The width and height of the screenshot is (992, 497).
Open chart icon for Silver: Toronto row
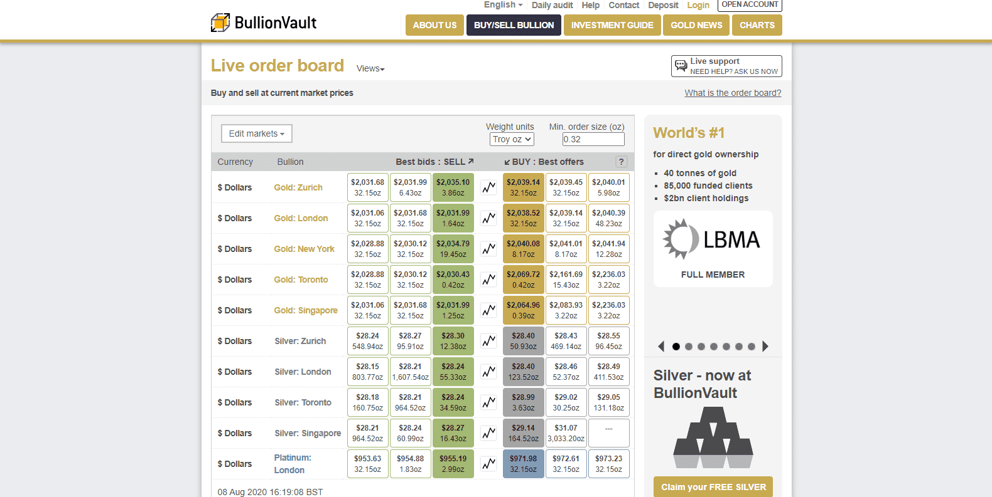pyautogui.click(x=488, y=402)
